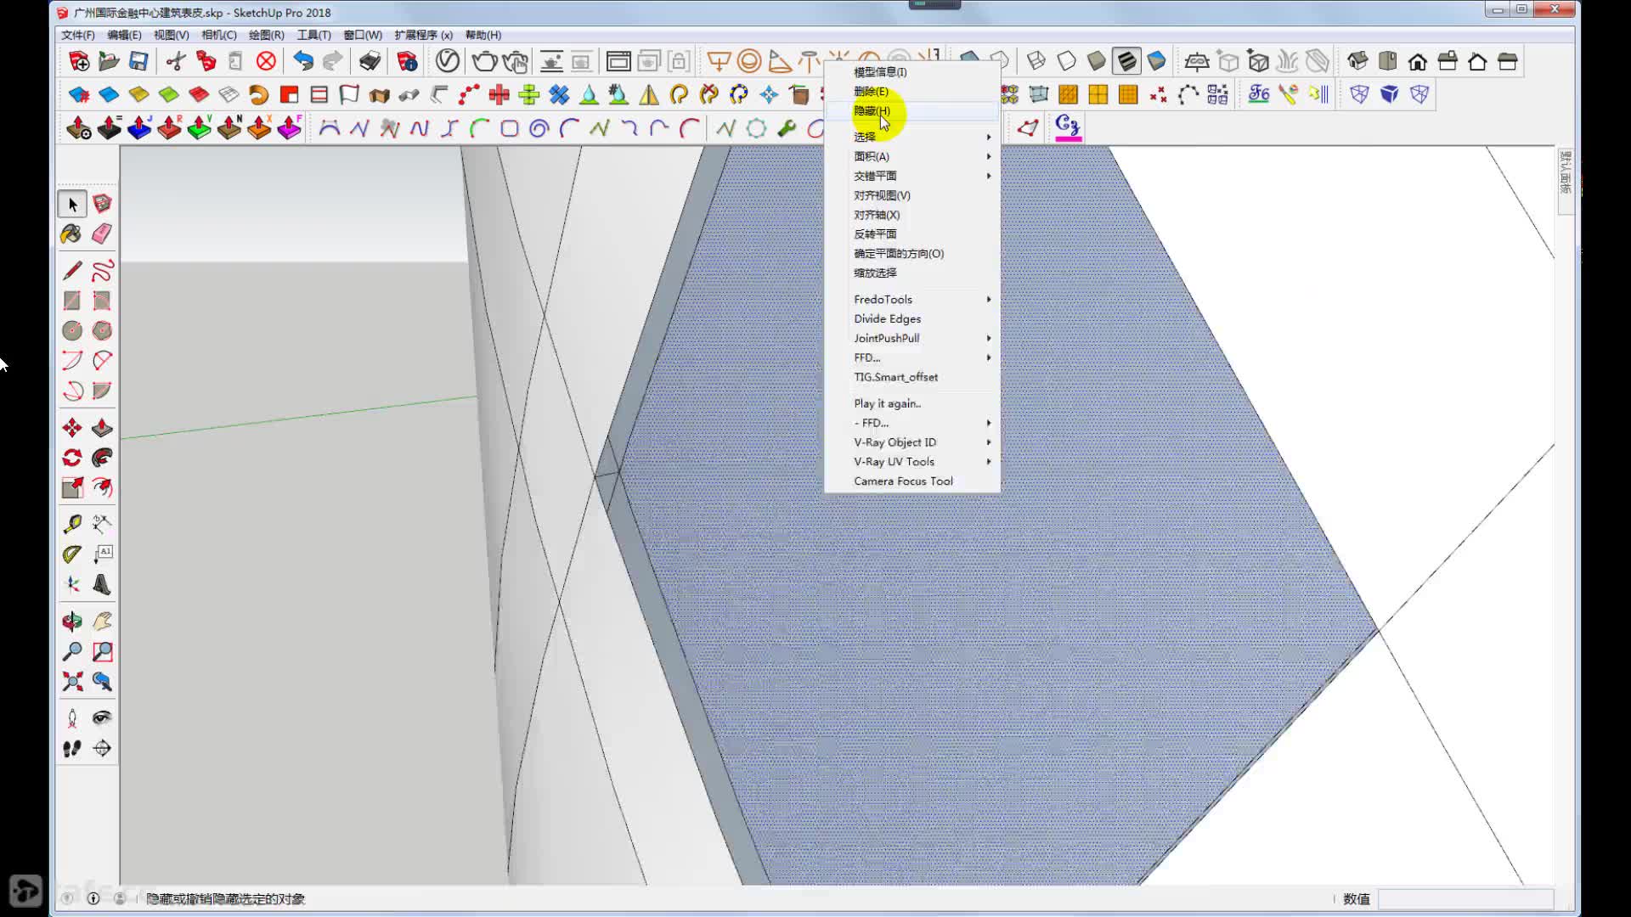Activate Zoom Extents tool
The height and width of the screenshot is (917, 1631).
coord(72,681)
